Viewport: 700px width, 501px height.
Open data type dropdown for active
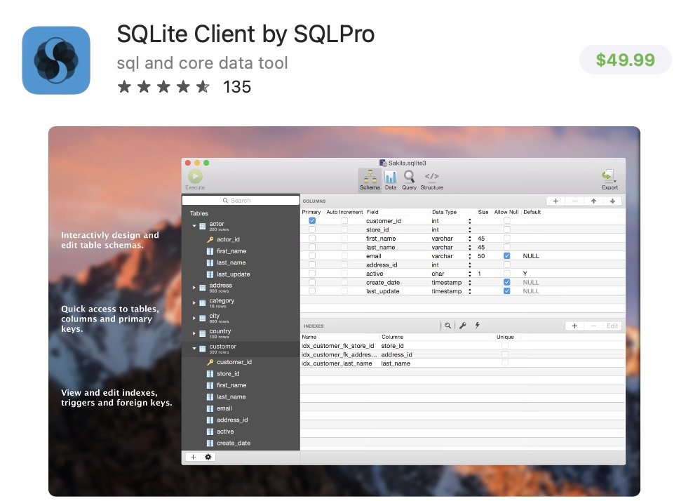tap(470, 274)
